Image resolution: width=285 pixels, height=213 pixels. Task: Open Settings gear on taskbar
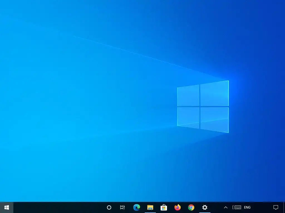[x=205, y=207]
